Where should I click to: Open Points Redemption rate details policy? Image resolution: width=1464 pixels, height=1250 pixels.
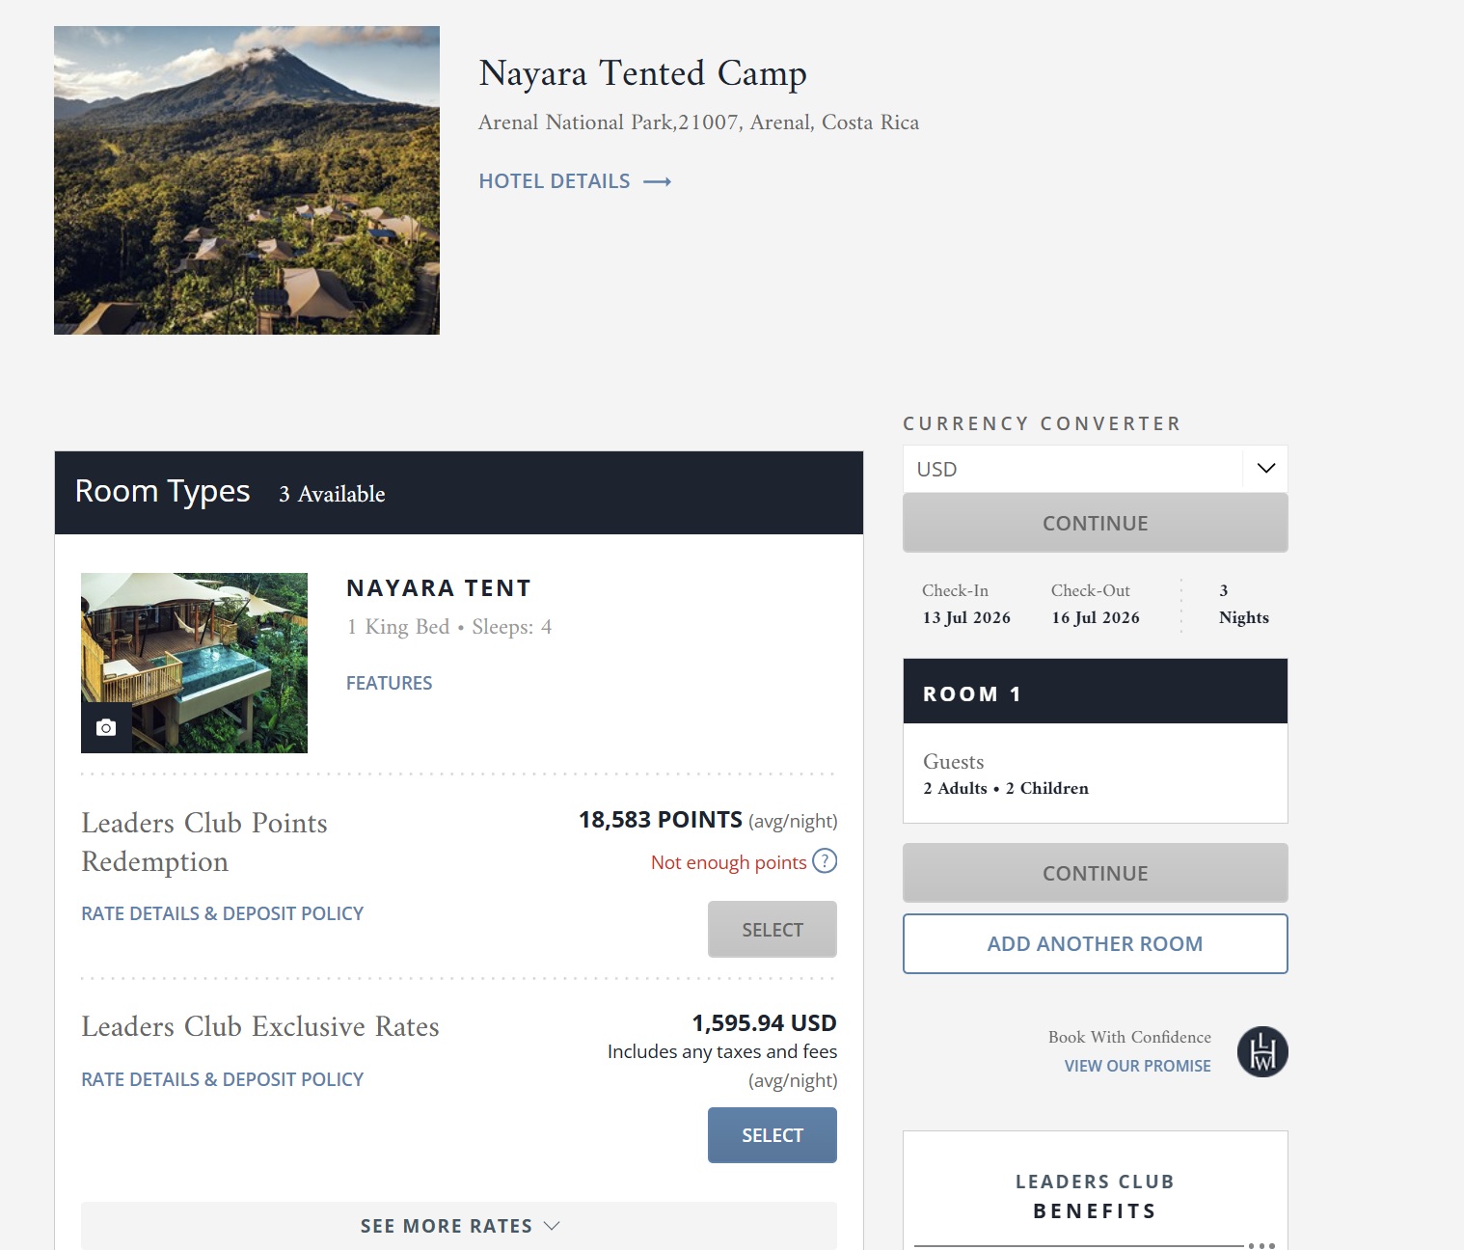coord(222,913)
